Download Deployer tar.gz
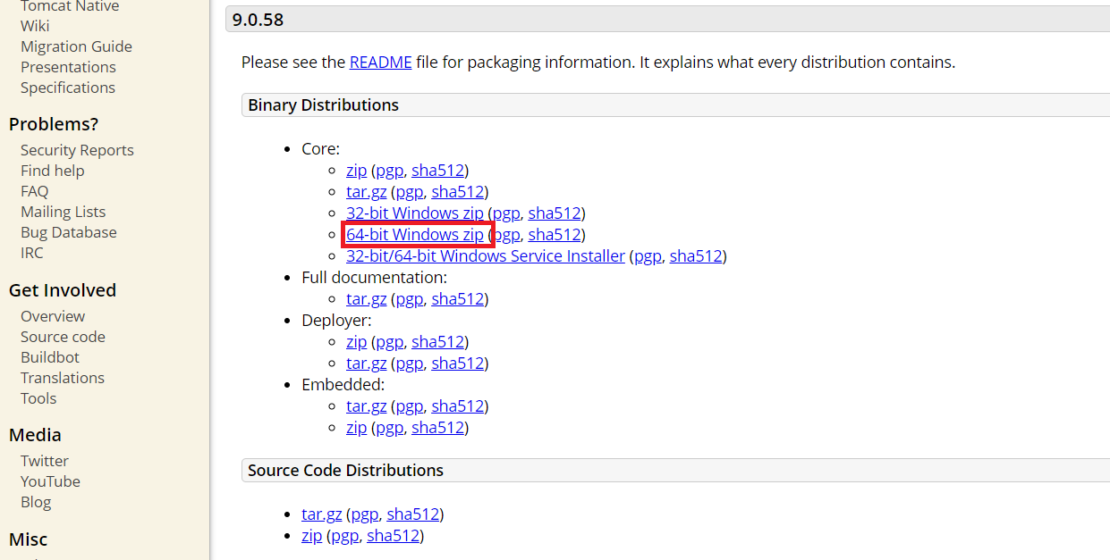 [366, 364]
